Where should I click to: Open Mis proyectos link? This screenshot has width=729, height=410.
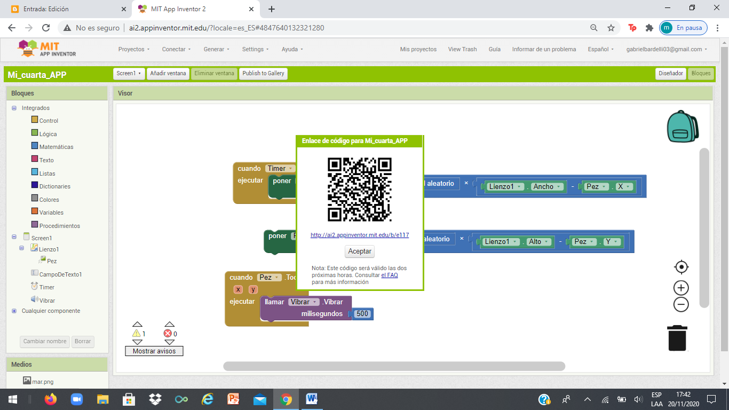tap(418, 49)
